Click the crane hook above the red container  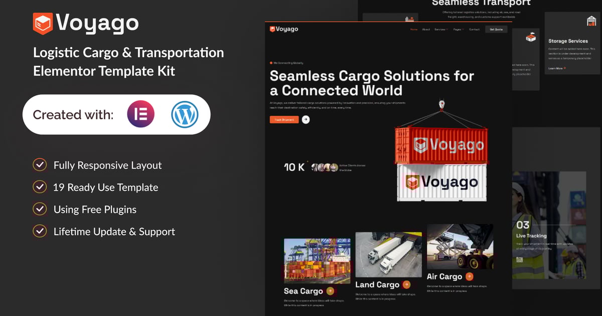click(442, 104)
